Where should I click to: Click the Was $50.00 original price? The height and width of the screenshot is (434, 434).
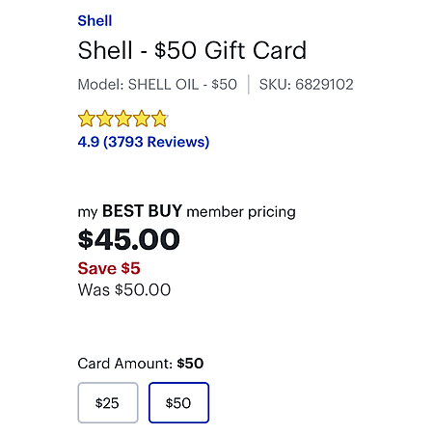tap(124, 289)
